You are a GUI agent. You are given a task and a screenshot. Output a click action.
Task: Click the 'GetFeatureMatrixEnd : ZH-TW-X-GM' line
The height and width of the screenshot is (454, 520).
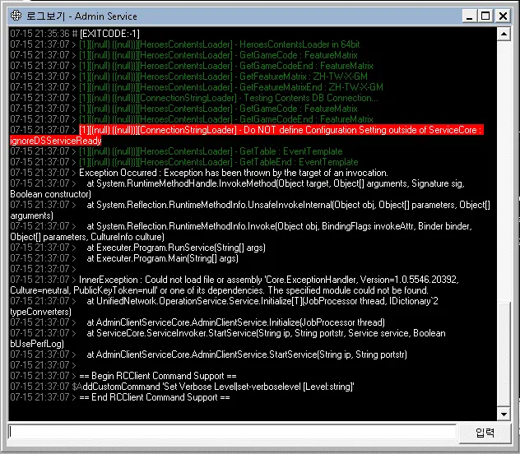(197, 87)
